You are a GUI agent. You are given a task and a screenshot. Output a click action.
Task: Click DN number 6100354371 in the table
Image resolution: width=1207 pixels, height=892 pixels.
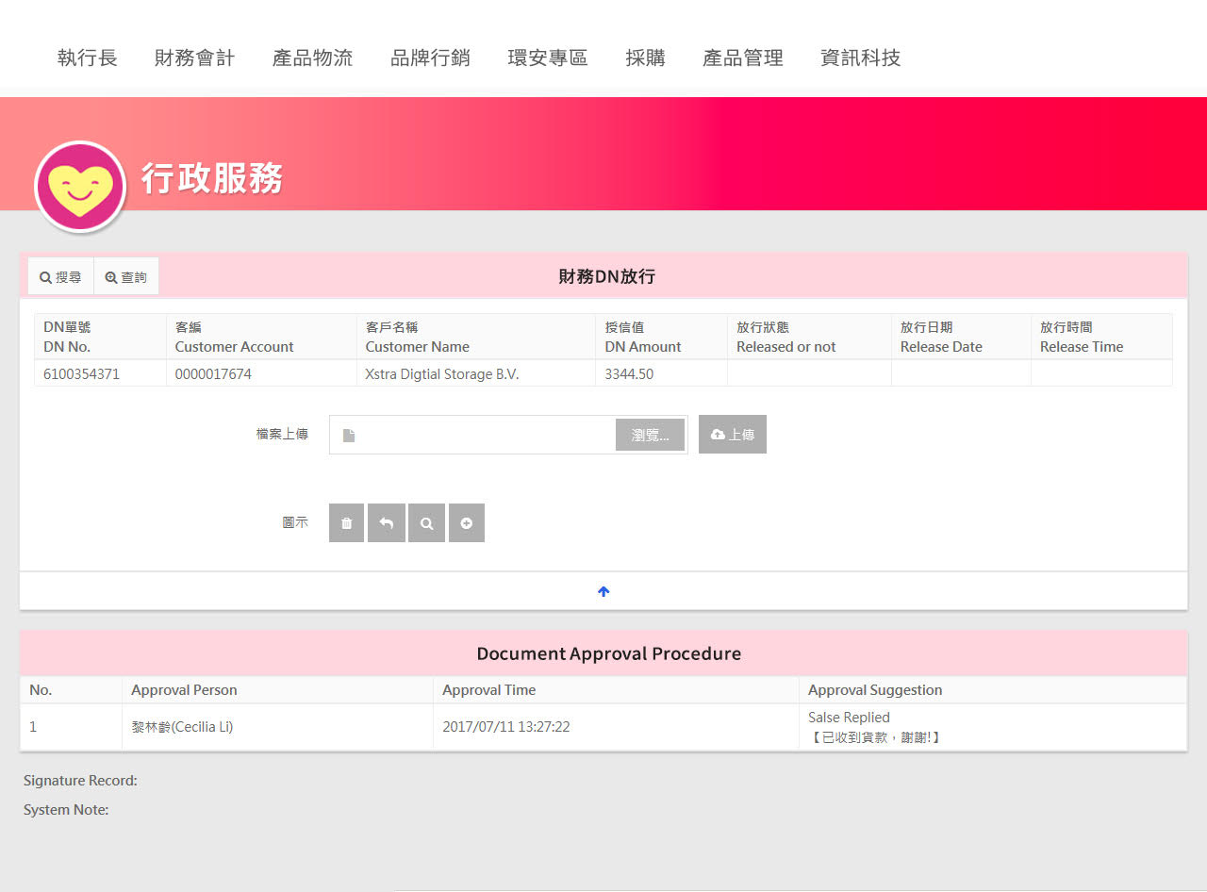coord(82,374)
